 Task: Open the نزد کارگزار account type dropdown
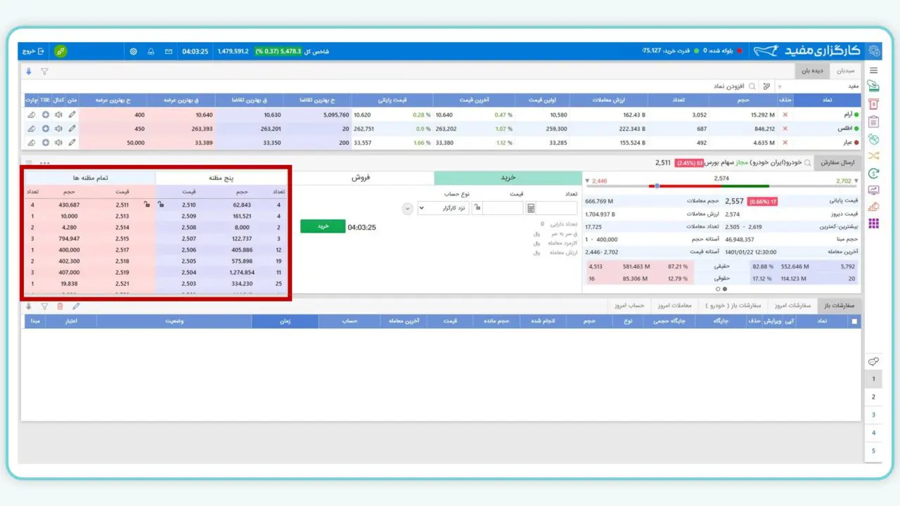coord(443,208)
